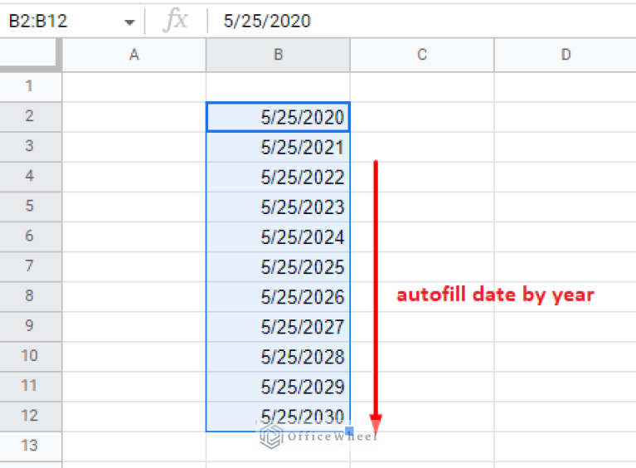Click cell with date 5/25/2027

pos(278,327)
